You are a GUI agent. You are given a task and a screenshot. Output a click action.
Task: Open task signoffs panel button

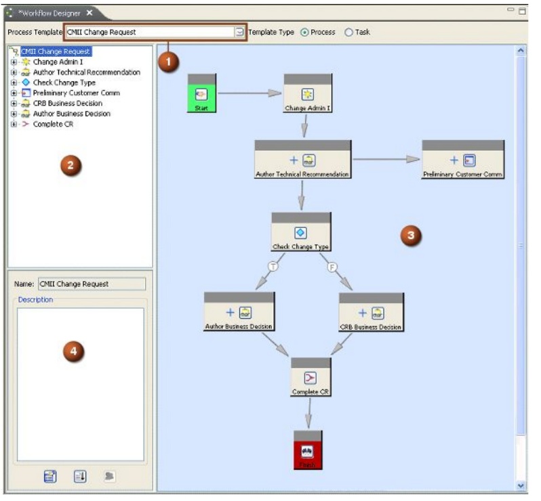coord(109,477)
